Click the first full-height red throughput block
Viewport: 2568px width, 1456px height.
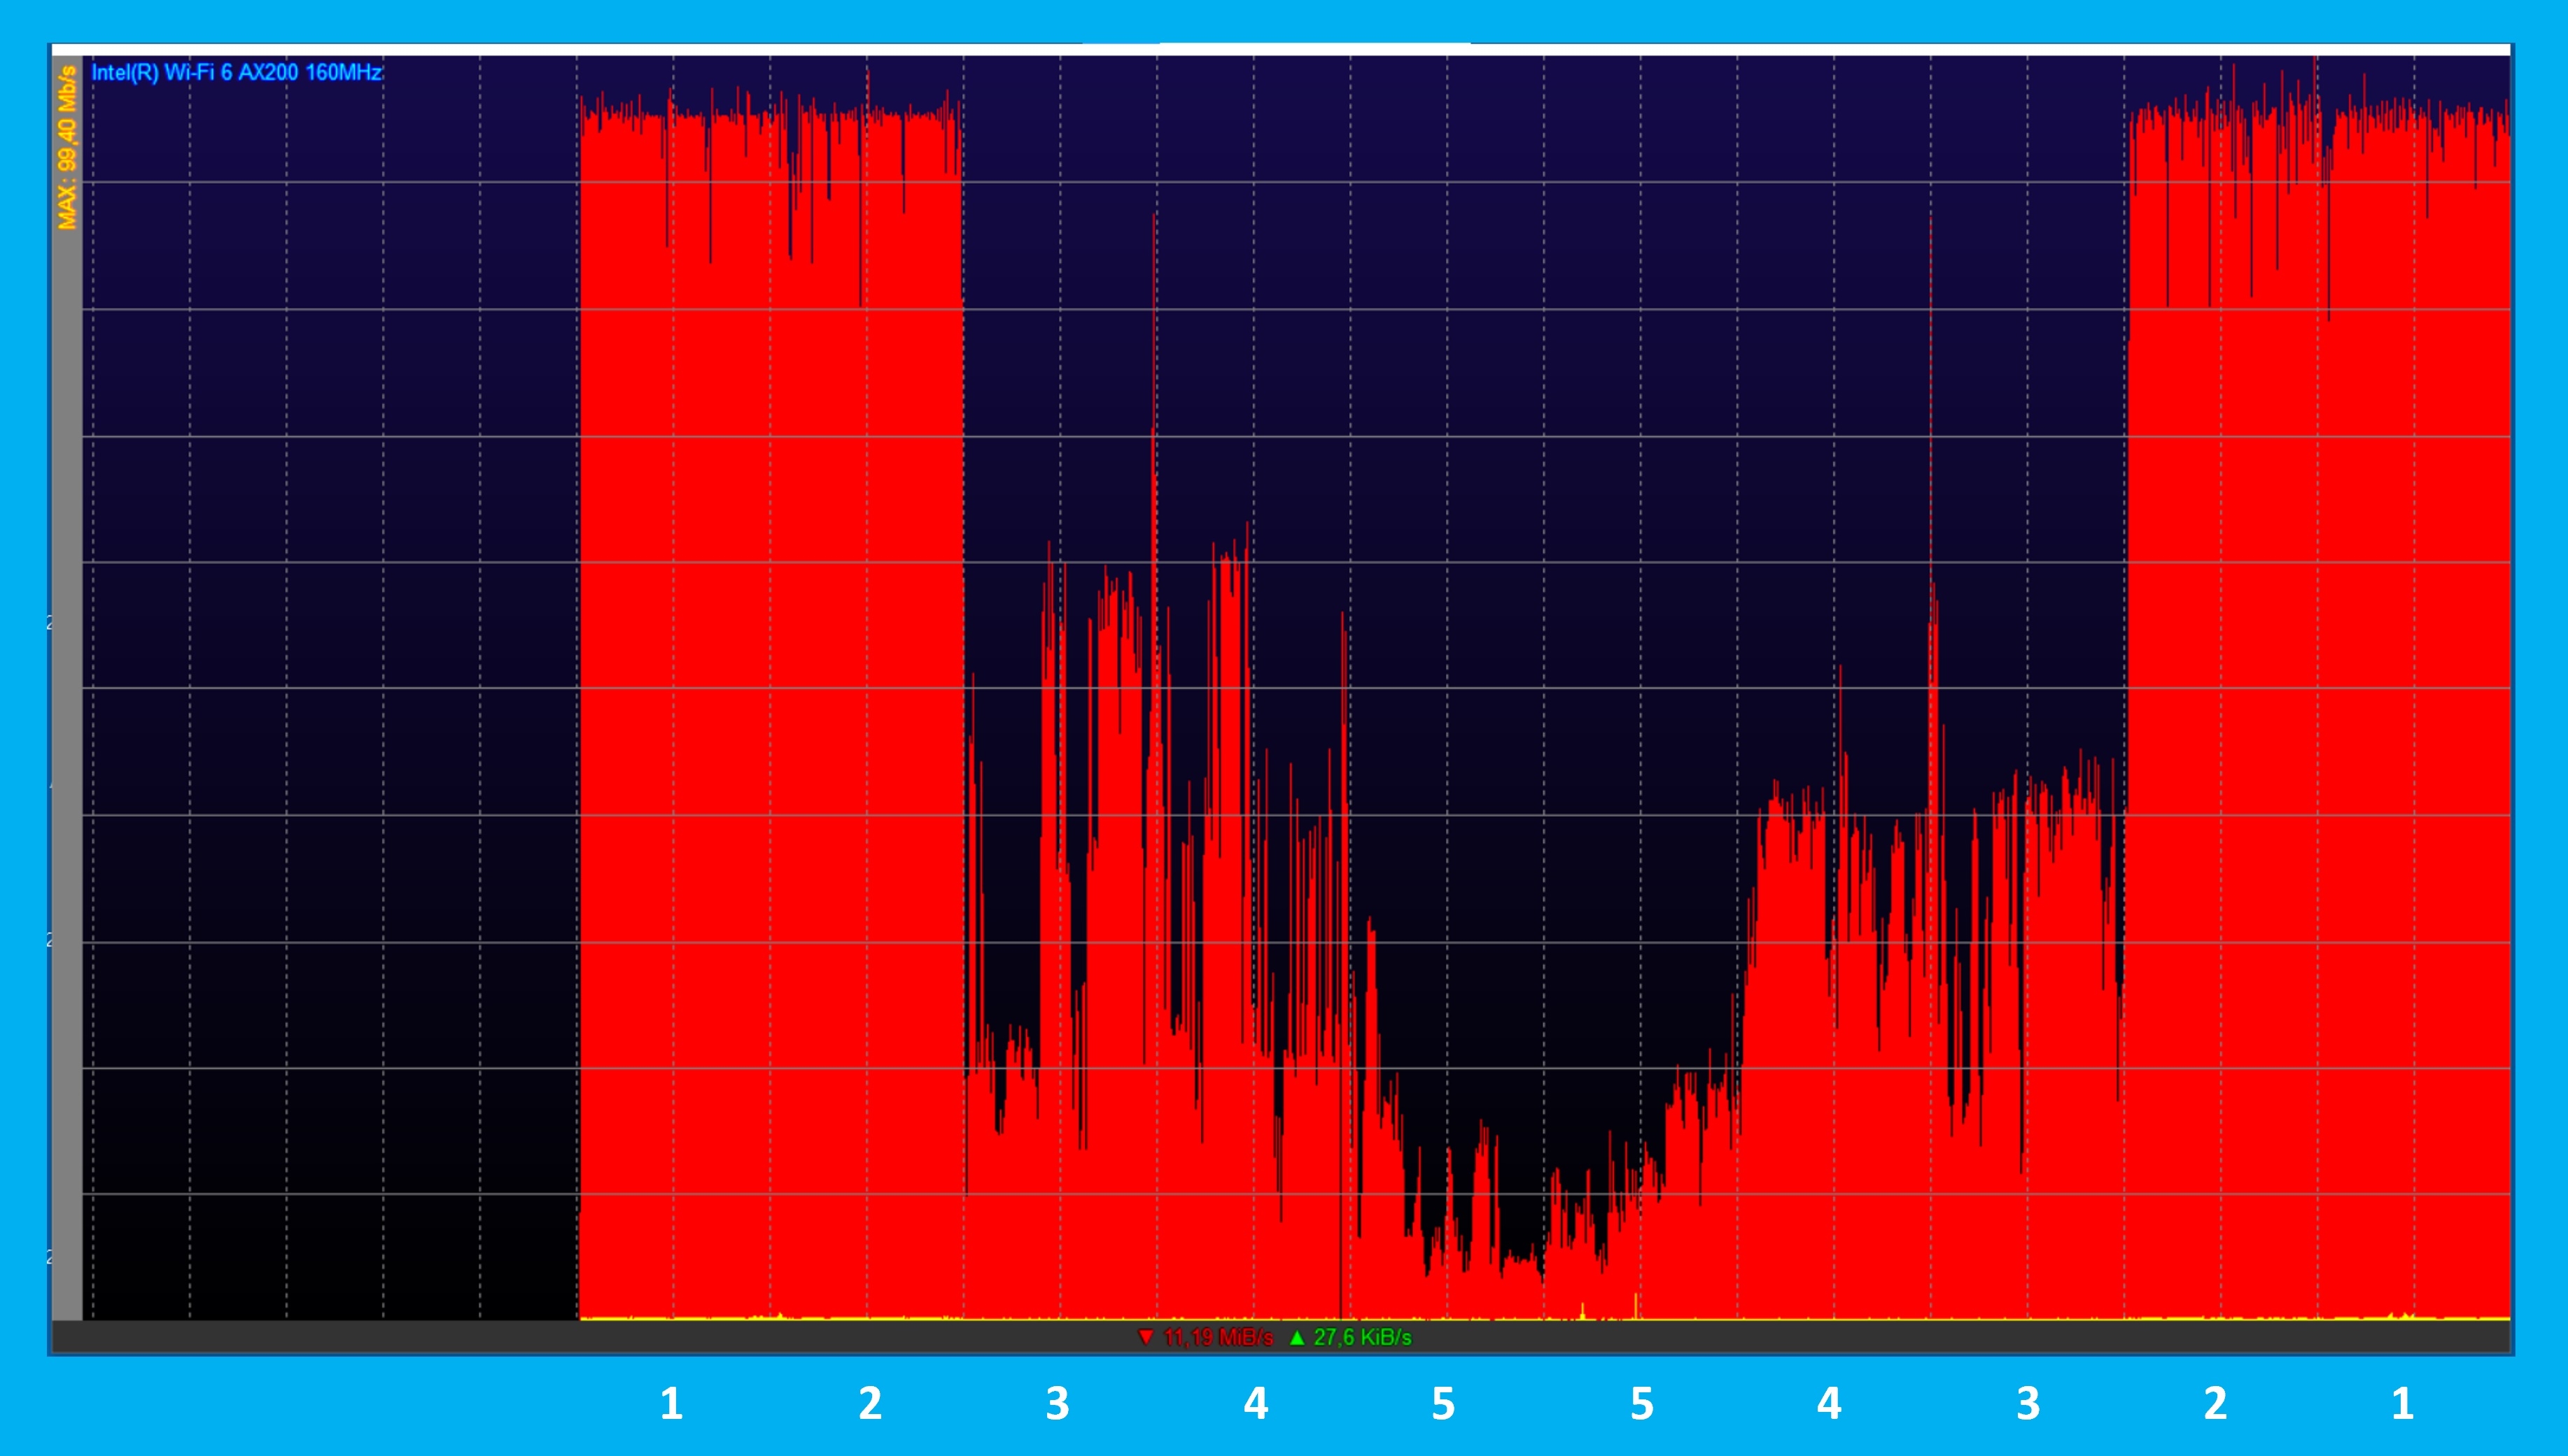point(771,700)
